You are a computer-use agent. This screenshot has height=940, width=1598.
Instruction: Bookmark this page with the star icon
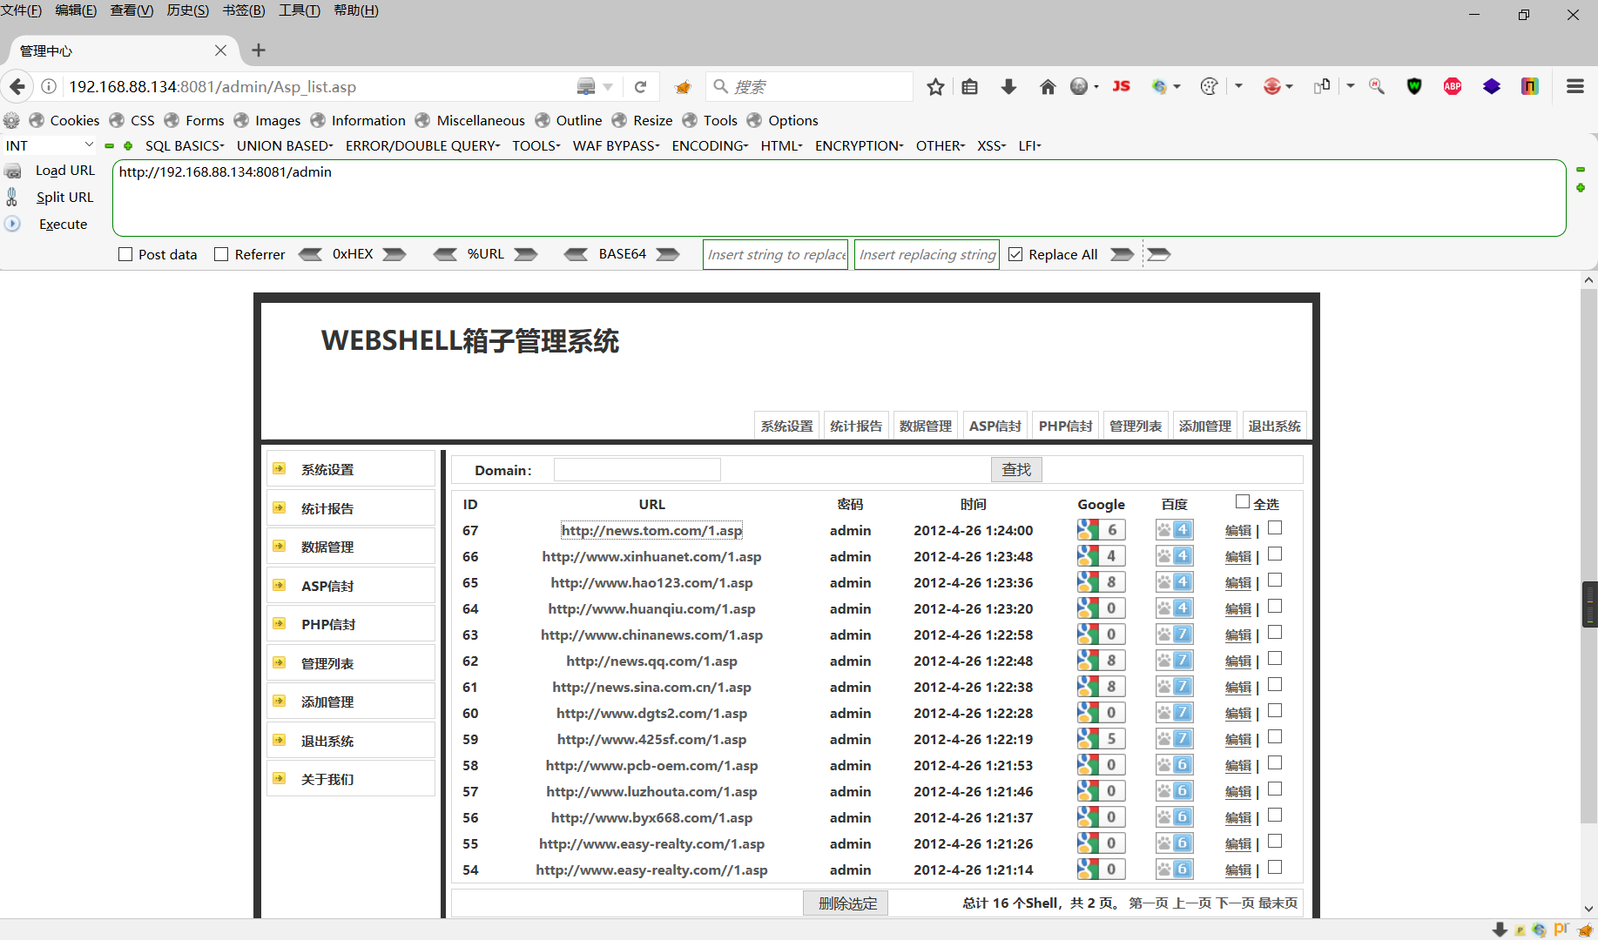[935, 86]
